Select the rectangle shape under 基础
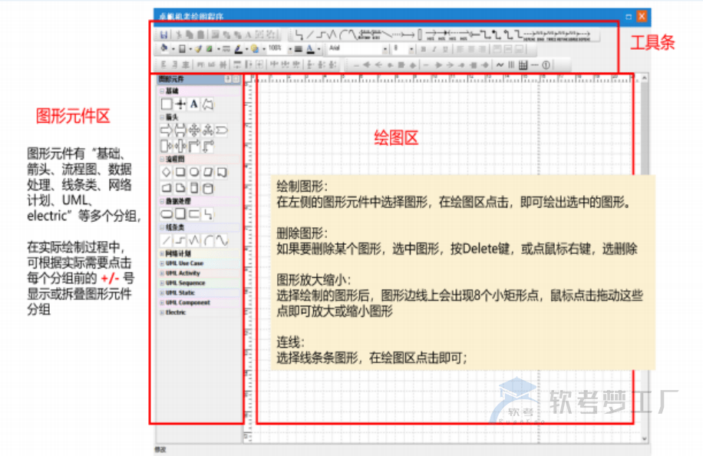Screen dimensions: 703x456 pyautogui.click(x=166, y=104)
